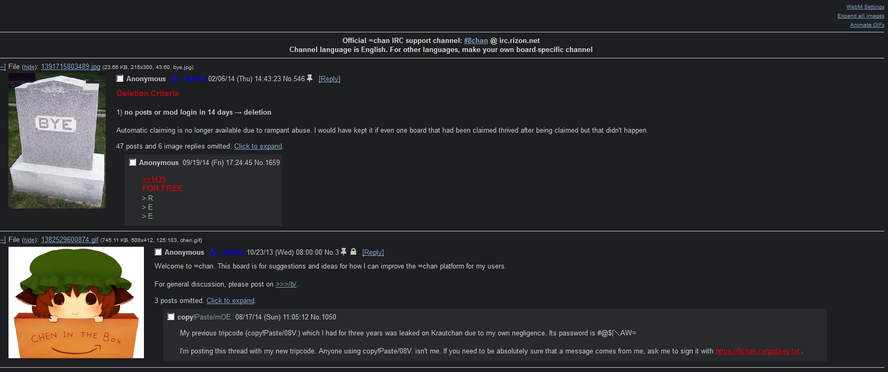Select the checkbox on reply No.1659

tap(133, 162)
